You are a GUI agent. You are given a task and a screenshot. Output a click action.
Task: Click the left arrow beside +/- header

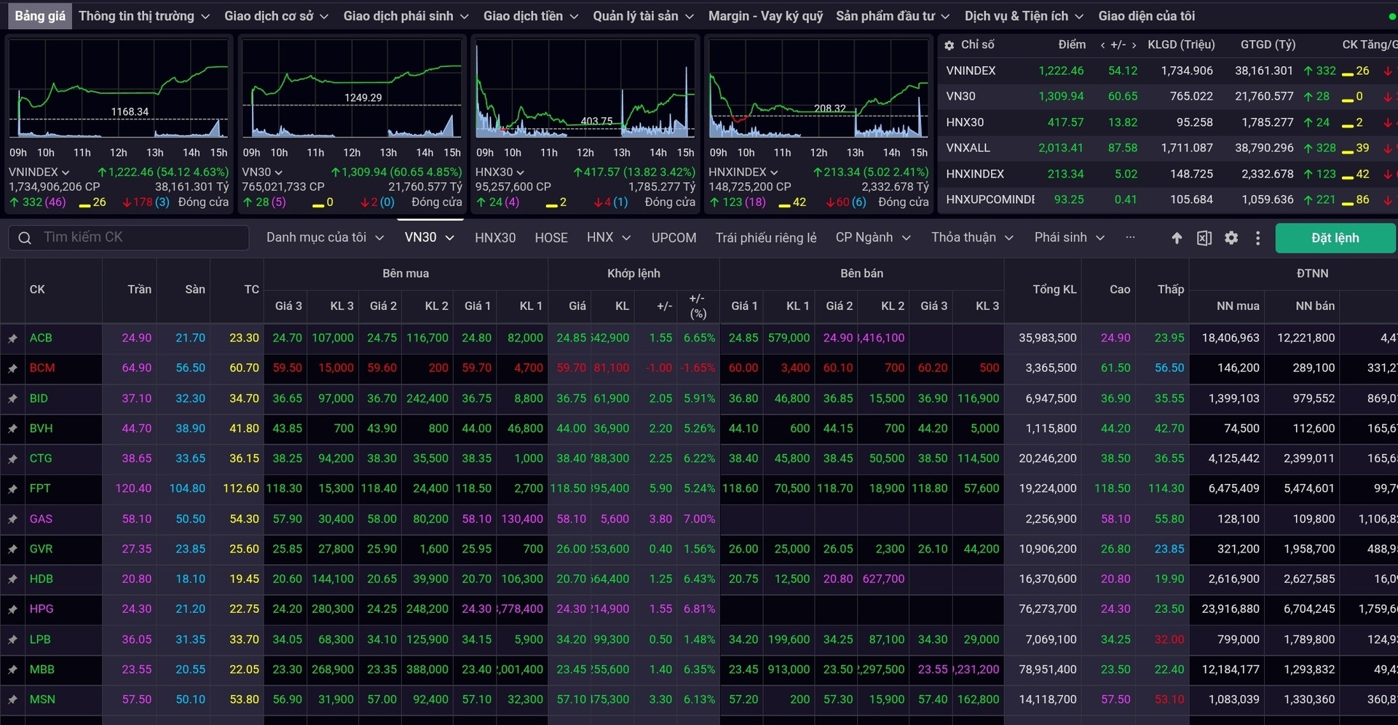pyautogui.click(x=1102, y=45)
